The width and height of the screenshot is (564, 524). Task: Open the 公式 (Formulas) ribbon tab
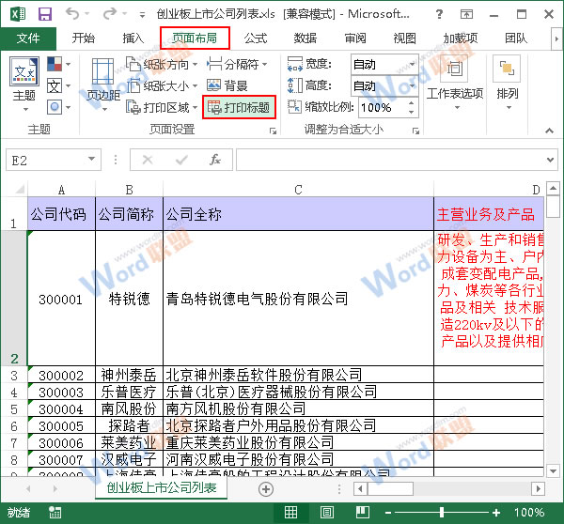click(x=256, y=39)
